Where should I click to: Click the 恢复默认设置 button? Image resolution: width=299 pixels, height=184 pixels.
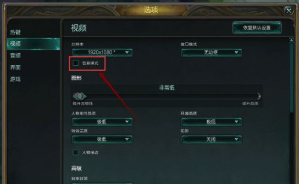(257, 28)
